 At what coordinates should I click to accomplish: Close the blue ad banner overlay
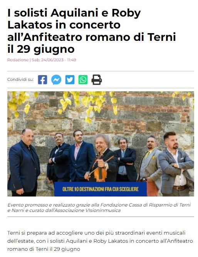point(144,179)
